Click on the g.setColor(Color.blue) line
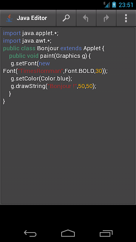The height and width of the screenshot is (242, 136). tap(41, 79)
